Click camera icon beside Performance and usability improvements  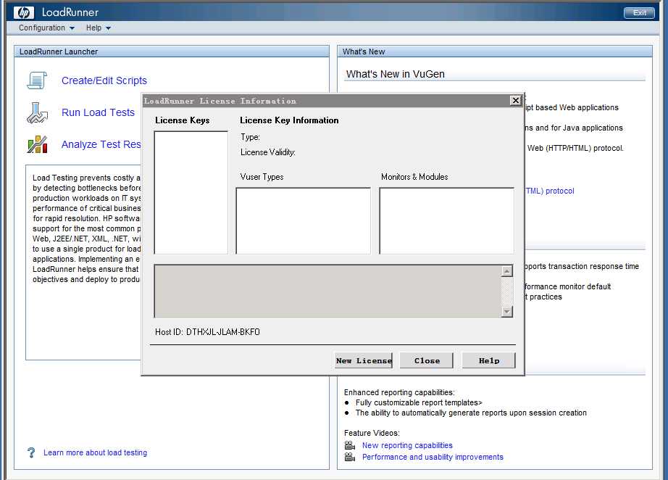pyautogui.click(x=350, y=457)
